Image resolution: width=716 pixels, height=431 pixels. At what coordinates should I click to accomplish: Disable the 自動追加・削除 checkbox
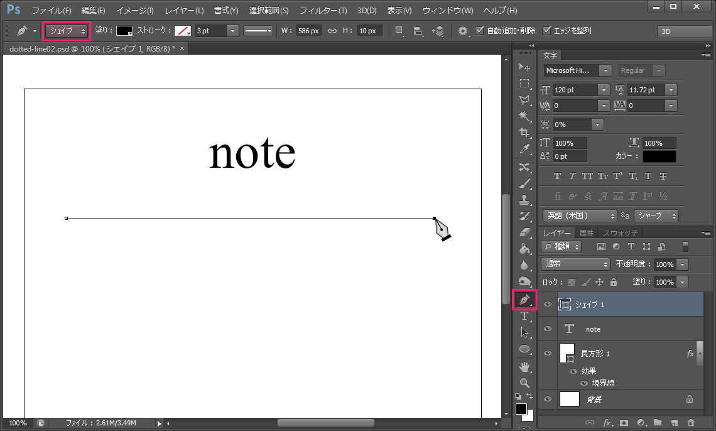pos(480,30)
